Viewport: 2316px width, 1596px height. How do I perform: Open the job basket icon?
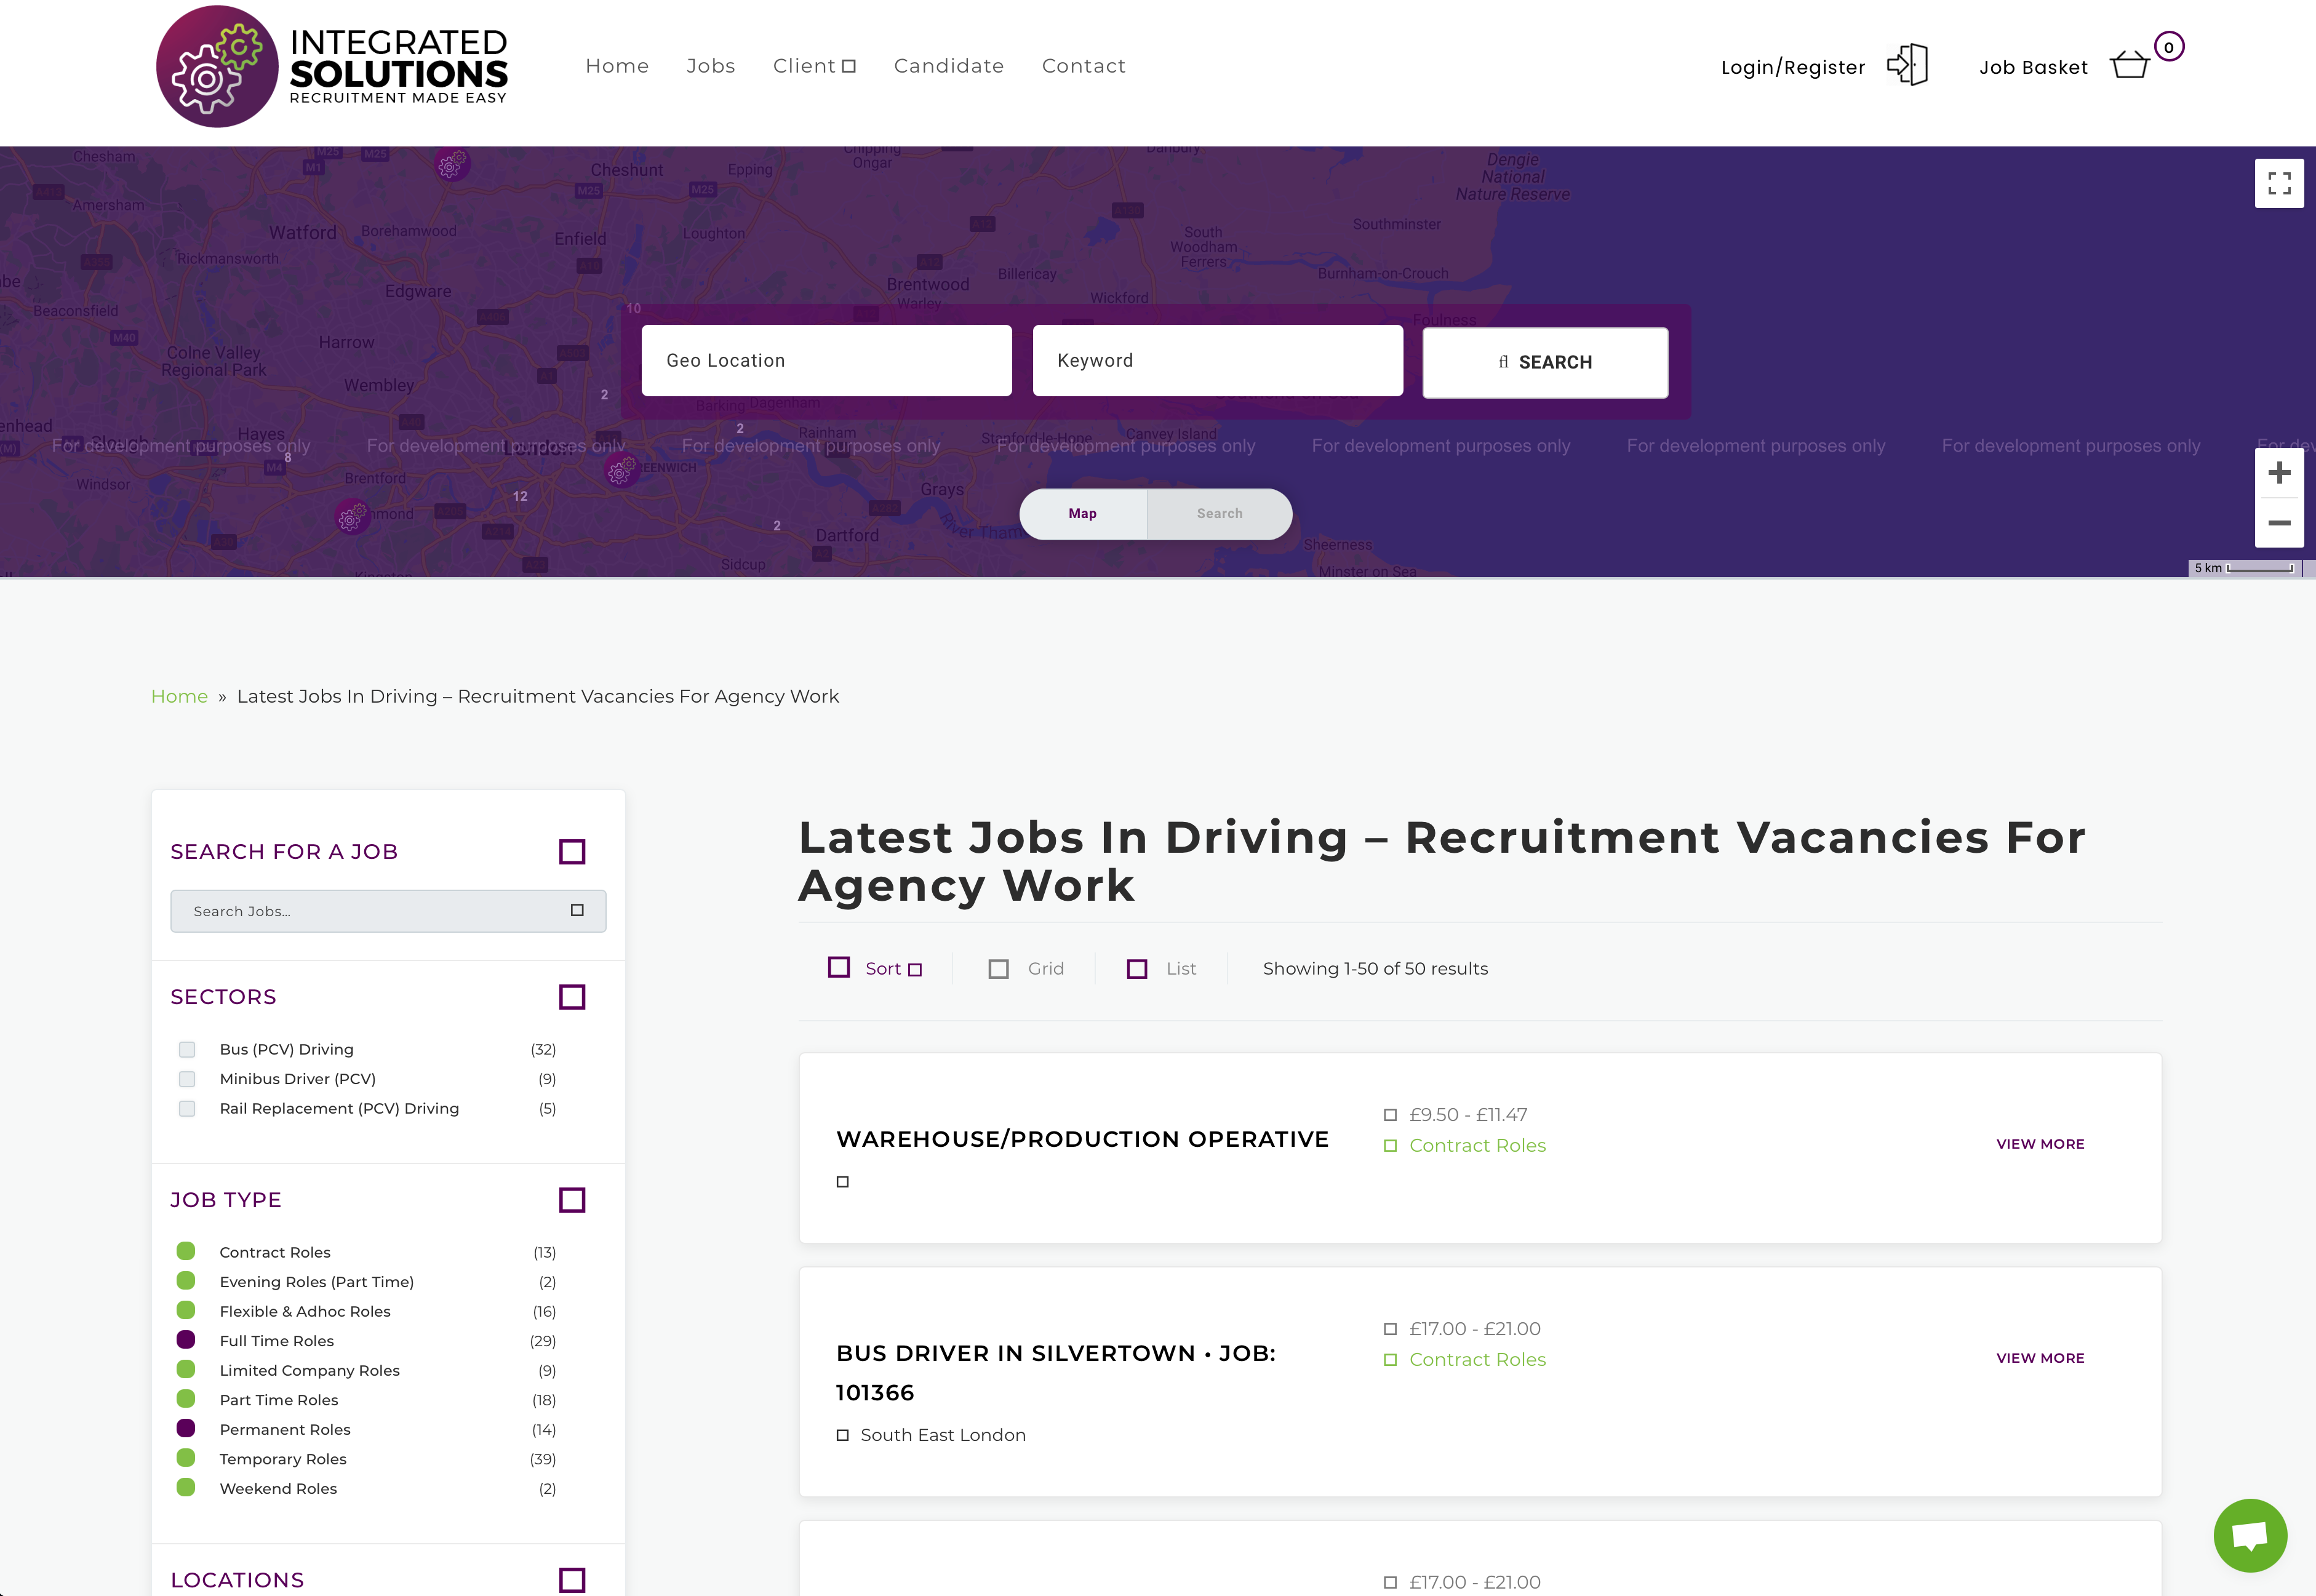click(x=2129, y=66)
